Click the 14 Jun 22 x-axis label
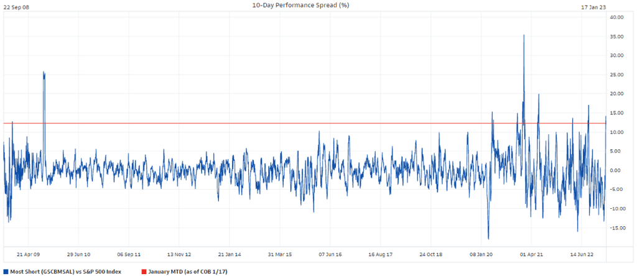This screenshot has width=637, height=276. (x=582, y=254)
